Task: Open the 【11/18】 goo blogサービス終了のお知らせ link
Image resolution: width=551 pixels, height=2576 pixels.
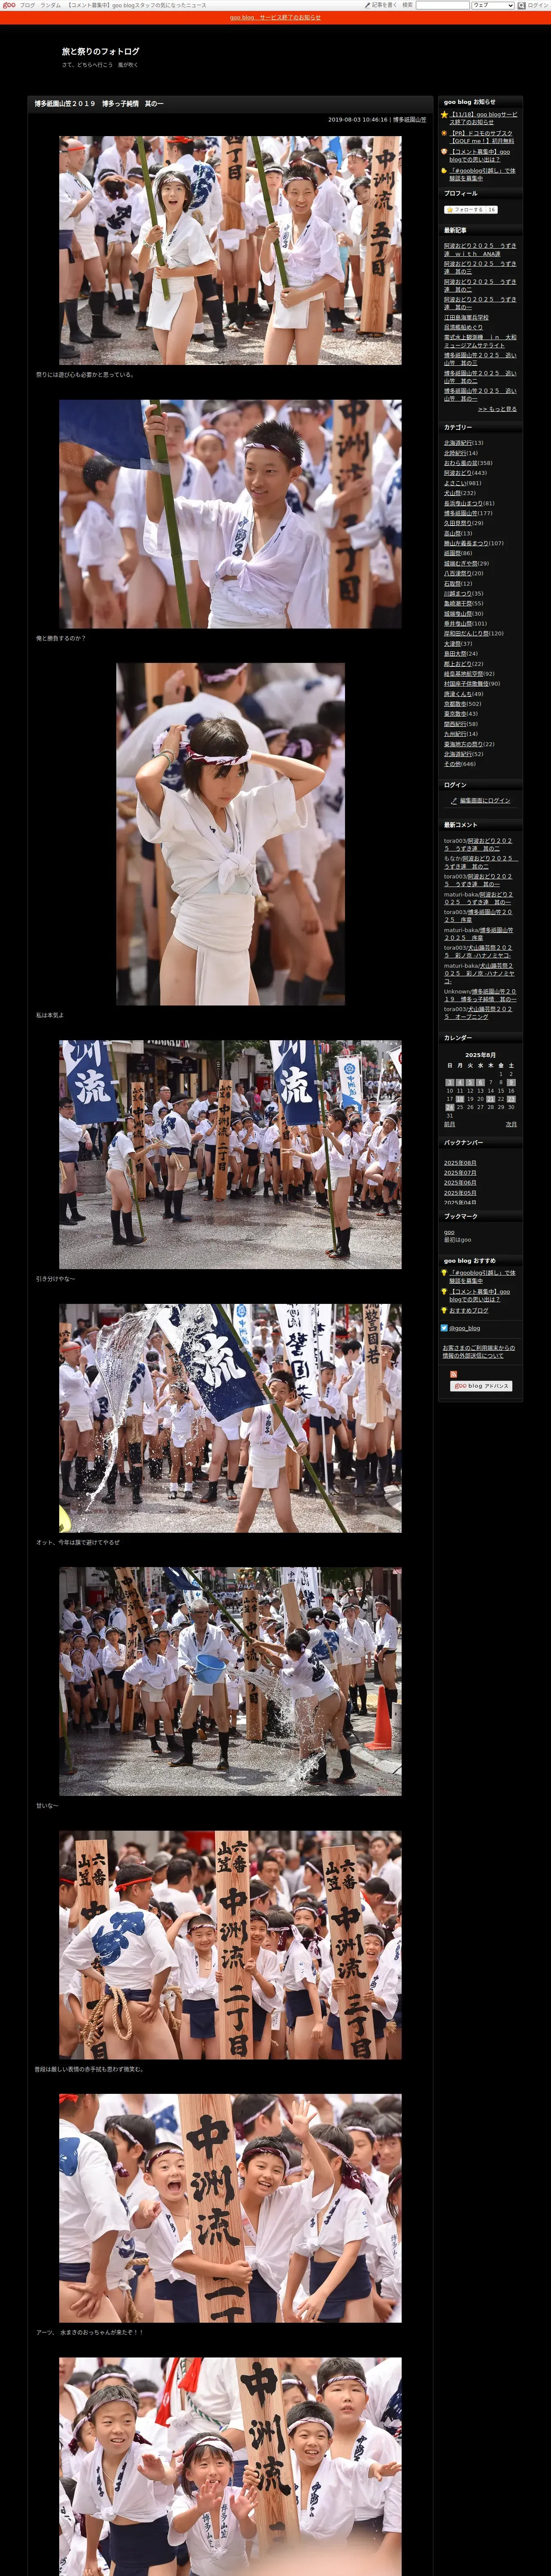Action: (484, 119)
